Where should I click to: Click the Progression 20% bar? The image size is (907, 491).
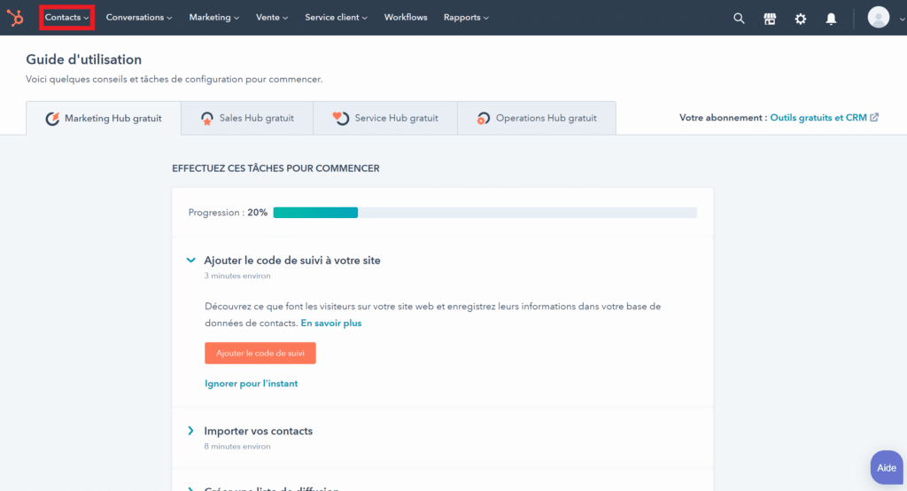(485, 213)
